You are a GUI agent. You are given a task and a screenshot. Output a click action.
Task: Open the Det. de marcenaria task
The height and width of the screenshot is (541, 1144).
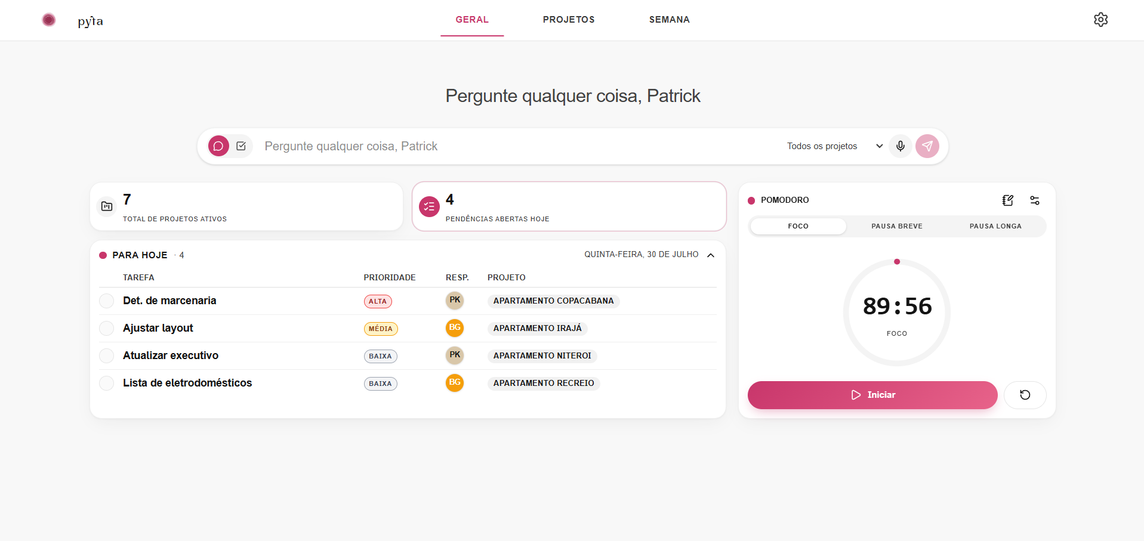(x=169, y=301)
